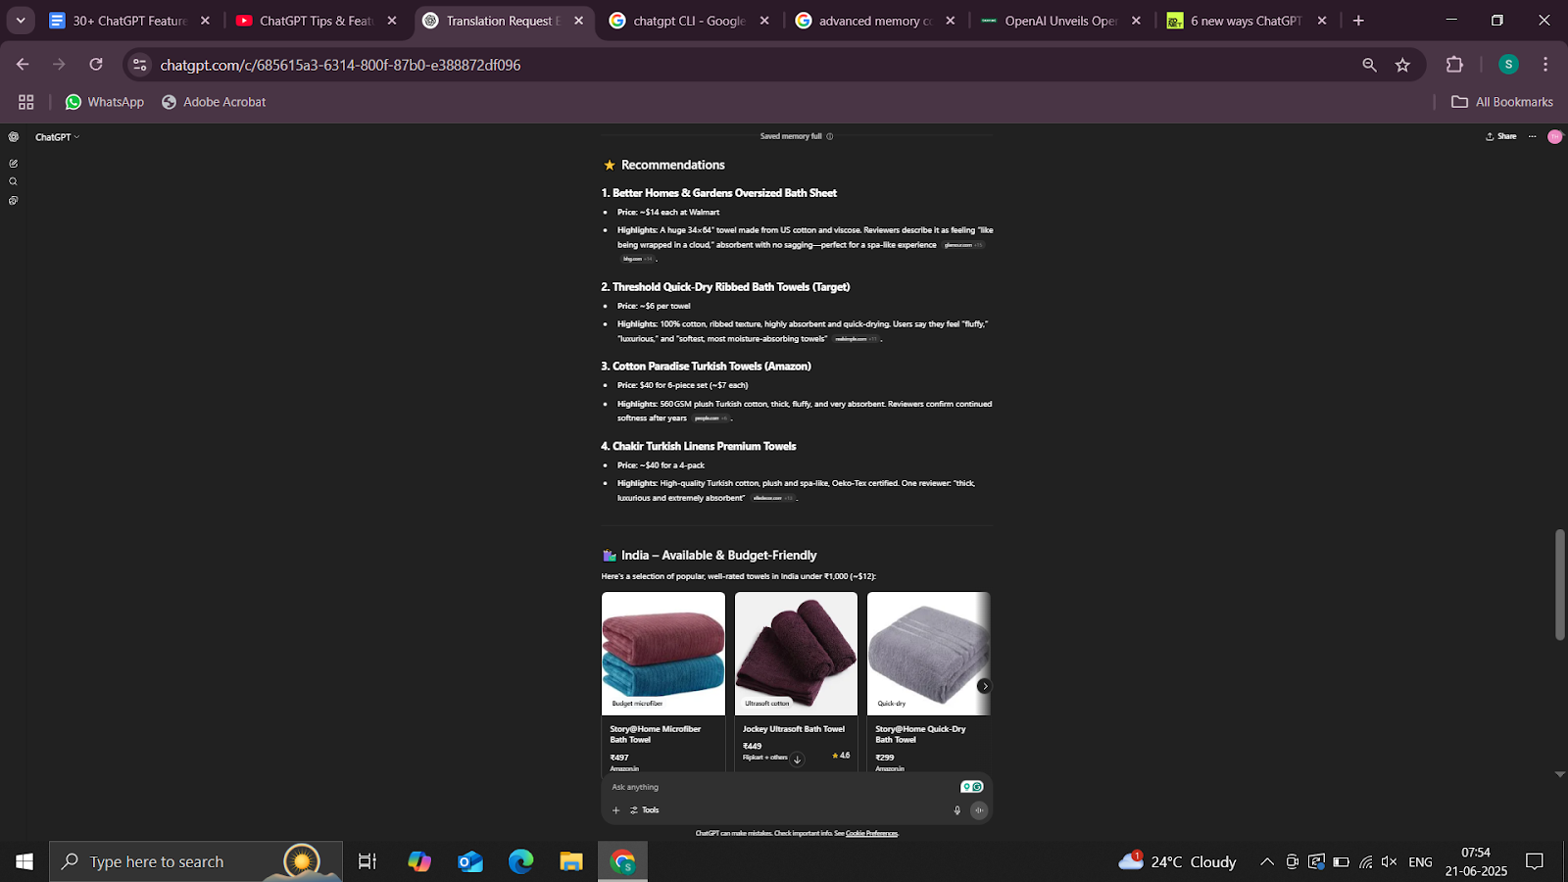Image resolution: width=1568 pixels, height=882 pixels.
Task: Open the tab search dropdown arrow
Action: (21, 21)
